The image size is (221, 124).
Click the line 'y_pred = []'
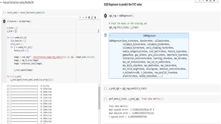[x=12, y=31]
